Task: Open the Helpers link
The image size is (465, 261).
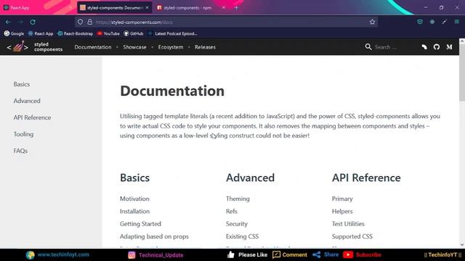Action: tap(342, 211)
